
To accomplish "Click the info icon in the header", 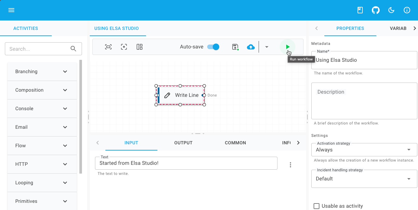I will (407, 10).
